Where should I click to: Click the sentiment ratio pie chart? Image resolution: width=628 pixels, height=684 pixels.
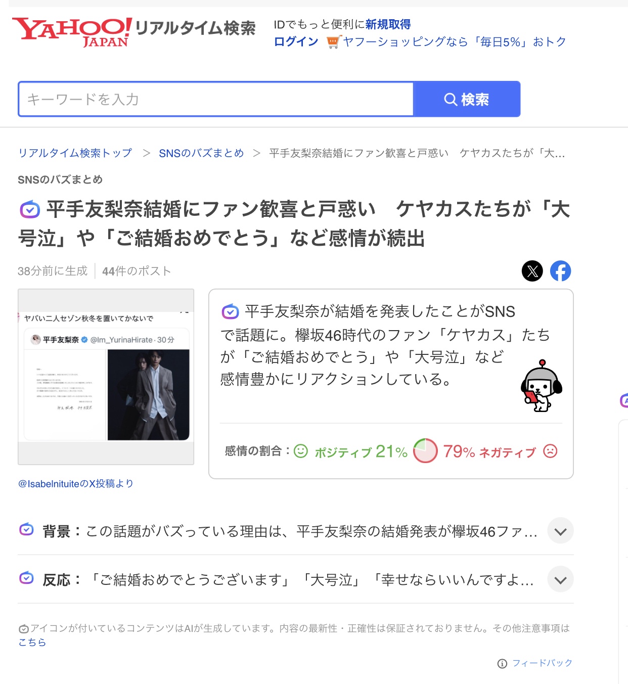(x=425, y=450)
